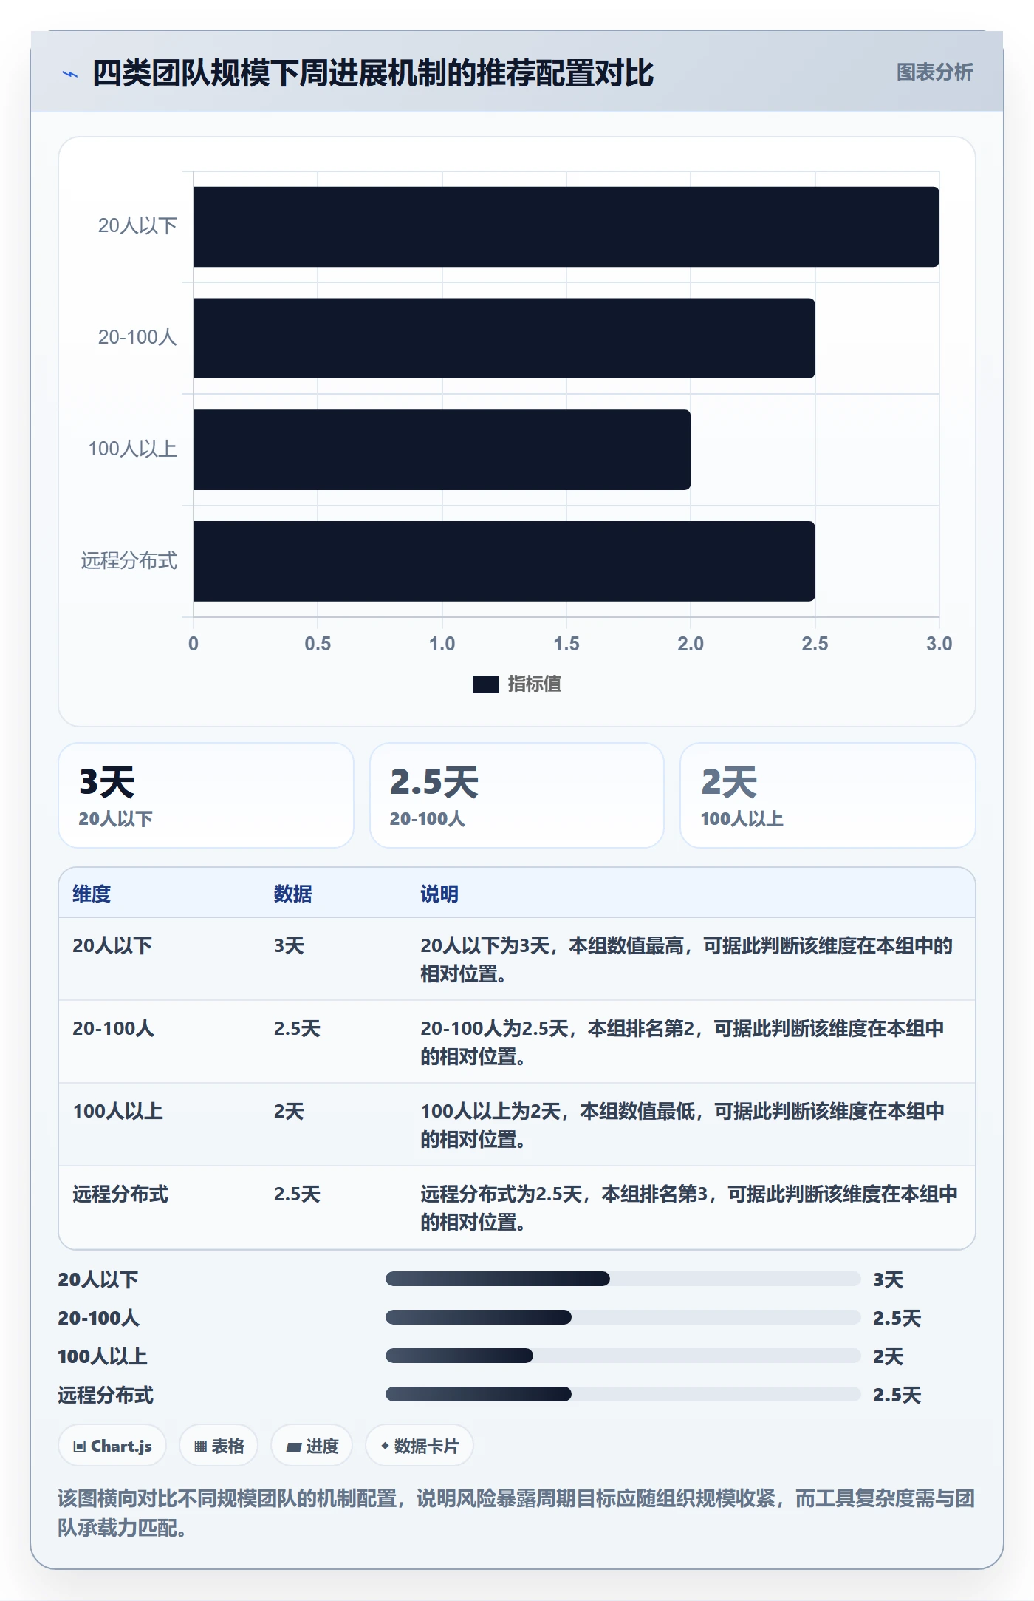Select the 100人以上 bar in the chart

pyautogui.click(x=442, y=450)
